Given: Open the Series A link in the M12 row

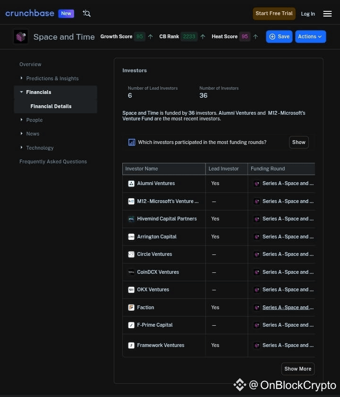Looking at the screenshot, I should click(288, 201).
